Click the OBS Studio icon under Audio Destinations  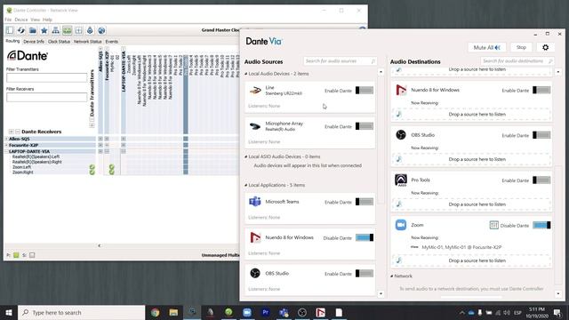click(401, 134)
